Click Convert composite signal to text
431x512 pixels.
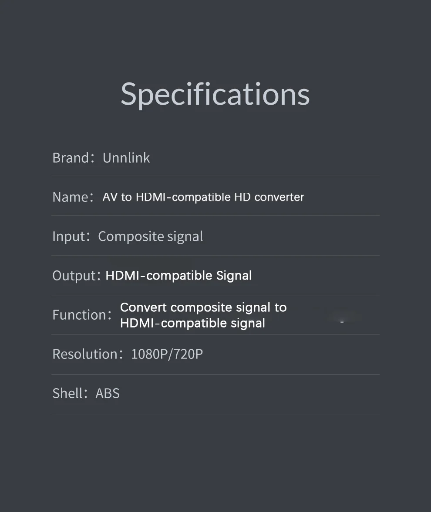coord(203,307)
